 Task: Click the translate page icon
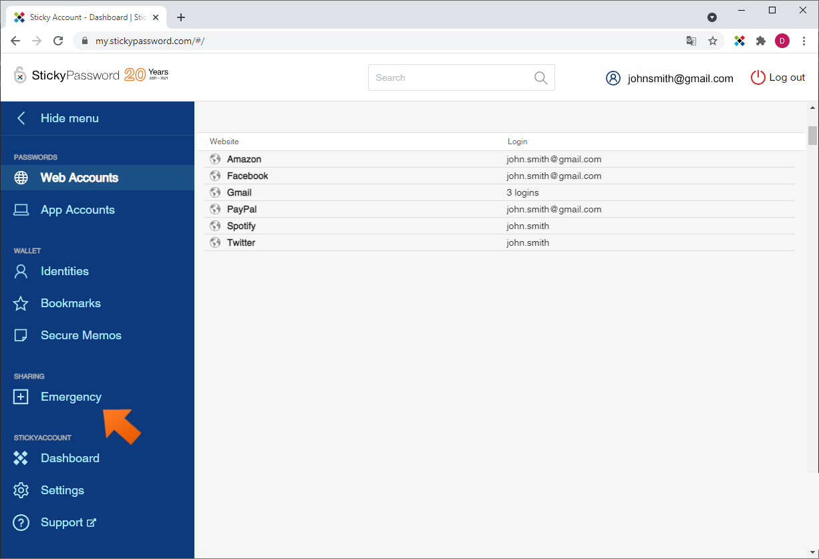click(691, 41)
